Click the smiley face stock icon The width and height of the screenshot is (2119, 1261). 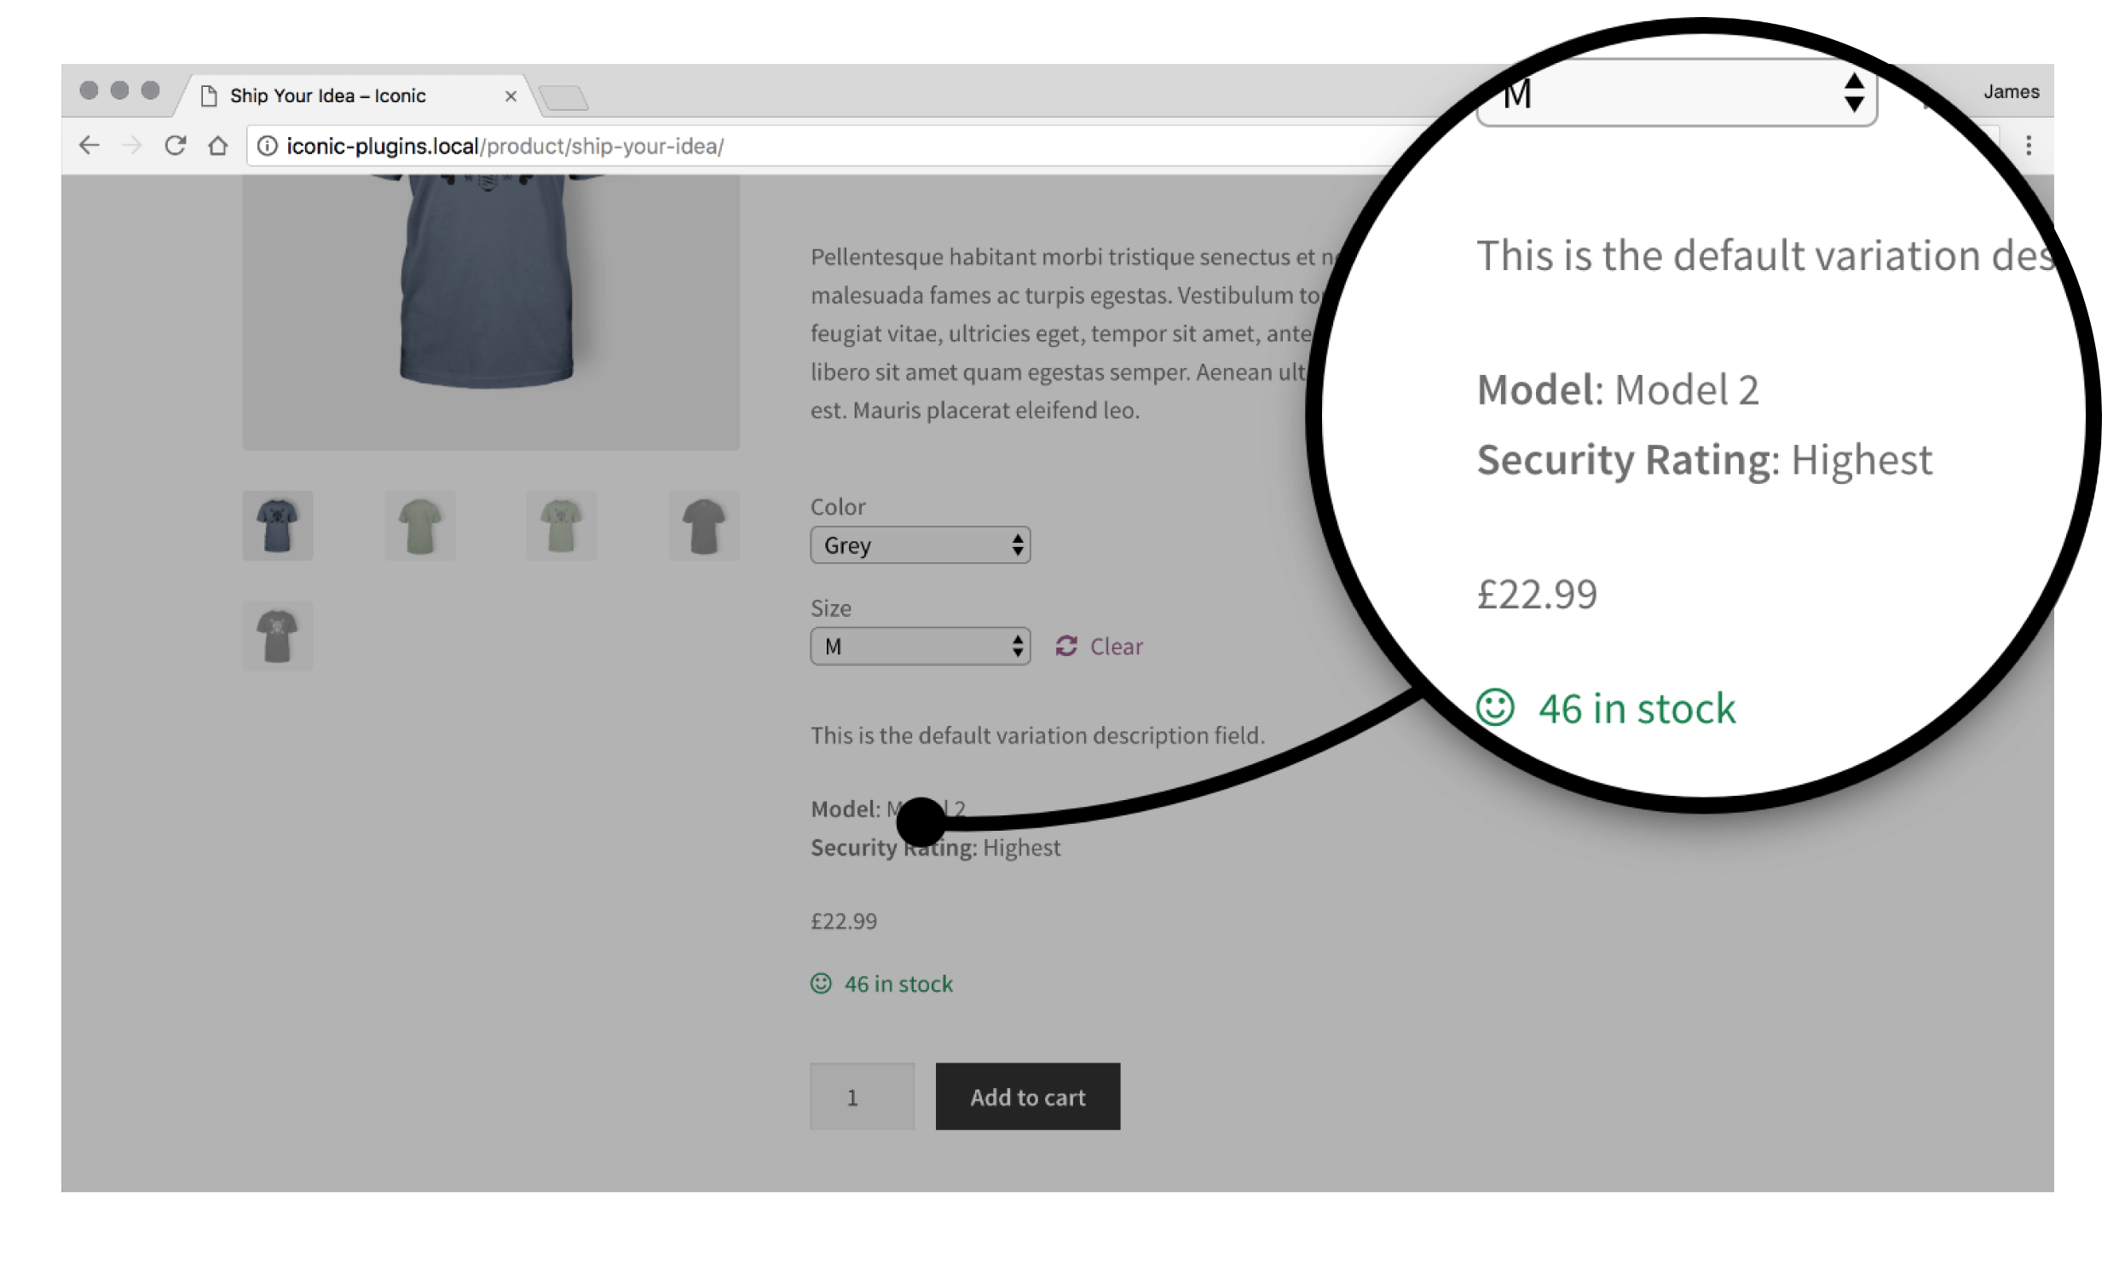822,983
